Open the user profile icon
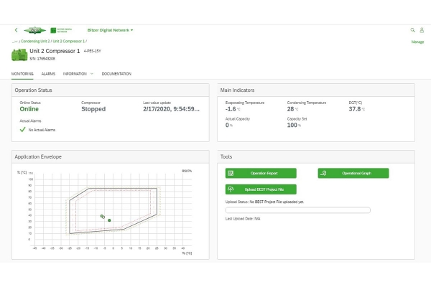The height and width of the screenshot is (287, 431). pyautogui.click(x=422, y=30)
